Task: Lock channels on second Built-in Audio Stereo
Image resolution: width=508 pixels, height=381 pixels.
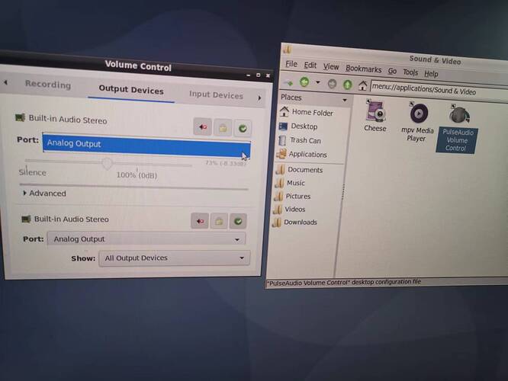Action: [x=219, y=222]
